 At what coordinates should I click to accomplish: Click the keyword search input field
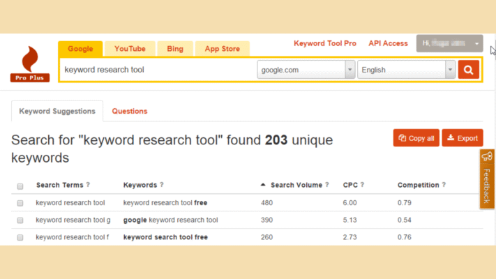tap(158, 70)
